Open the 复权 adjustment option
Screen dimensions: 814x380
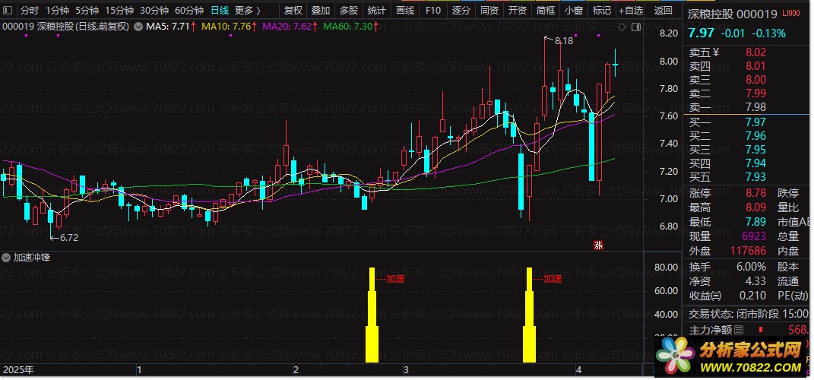(x=294, y=10)
